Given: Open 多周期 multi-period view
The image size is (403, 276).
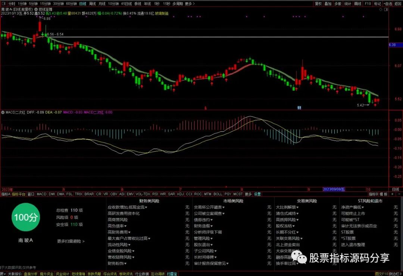Looking at the screenshot, I should click(178, 4).
